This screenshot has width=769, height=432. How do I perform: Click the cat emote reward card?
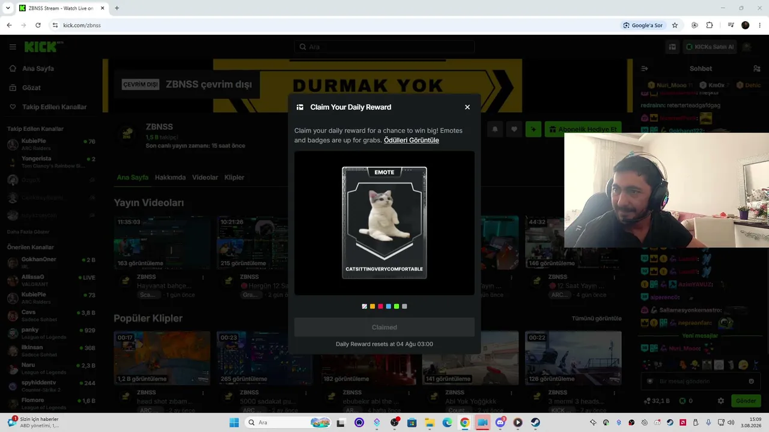point(384,223)
